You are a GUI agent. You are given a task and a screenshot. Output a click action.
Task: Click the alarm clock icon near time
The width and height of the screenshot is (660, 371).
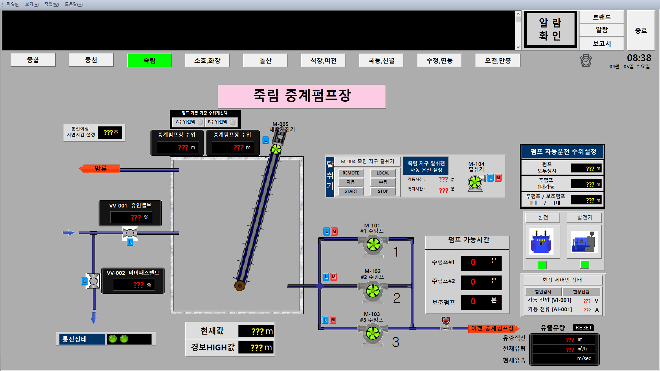tap(586, 61)
